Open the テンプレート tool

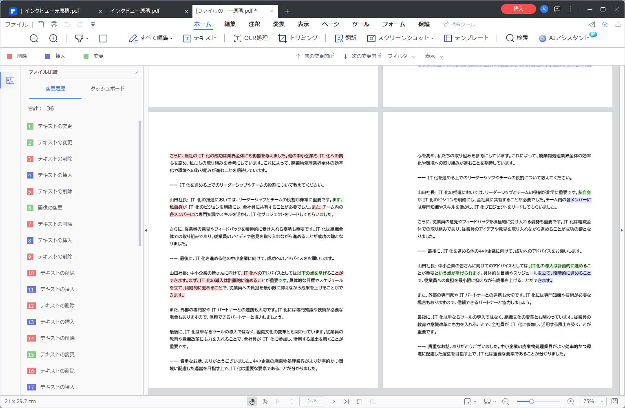pyautogui.click(x=466, y=38)
